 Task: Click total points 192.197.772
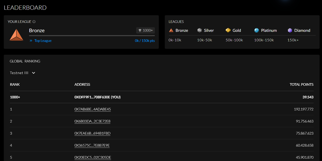(304, 109)
